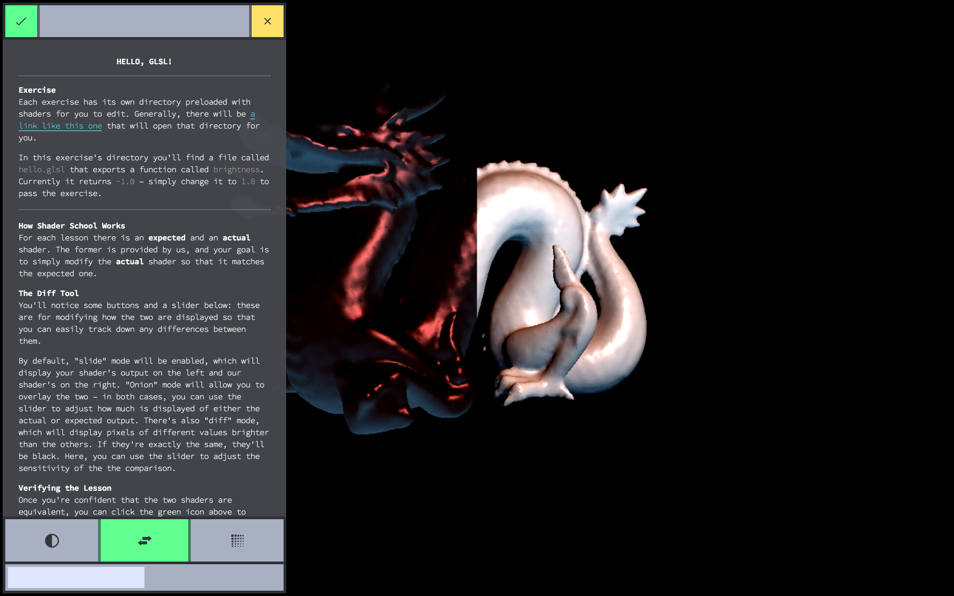This screenshot has width=954, height=596.
Task: Click 'Verifying the Lesson' heading
Action: [65, 488]
